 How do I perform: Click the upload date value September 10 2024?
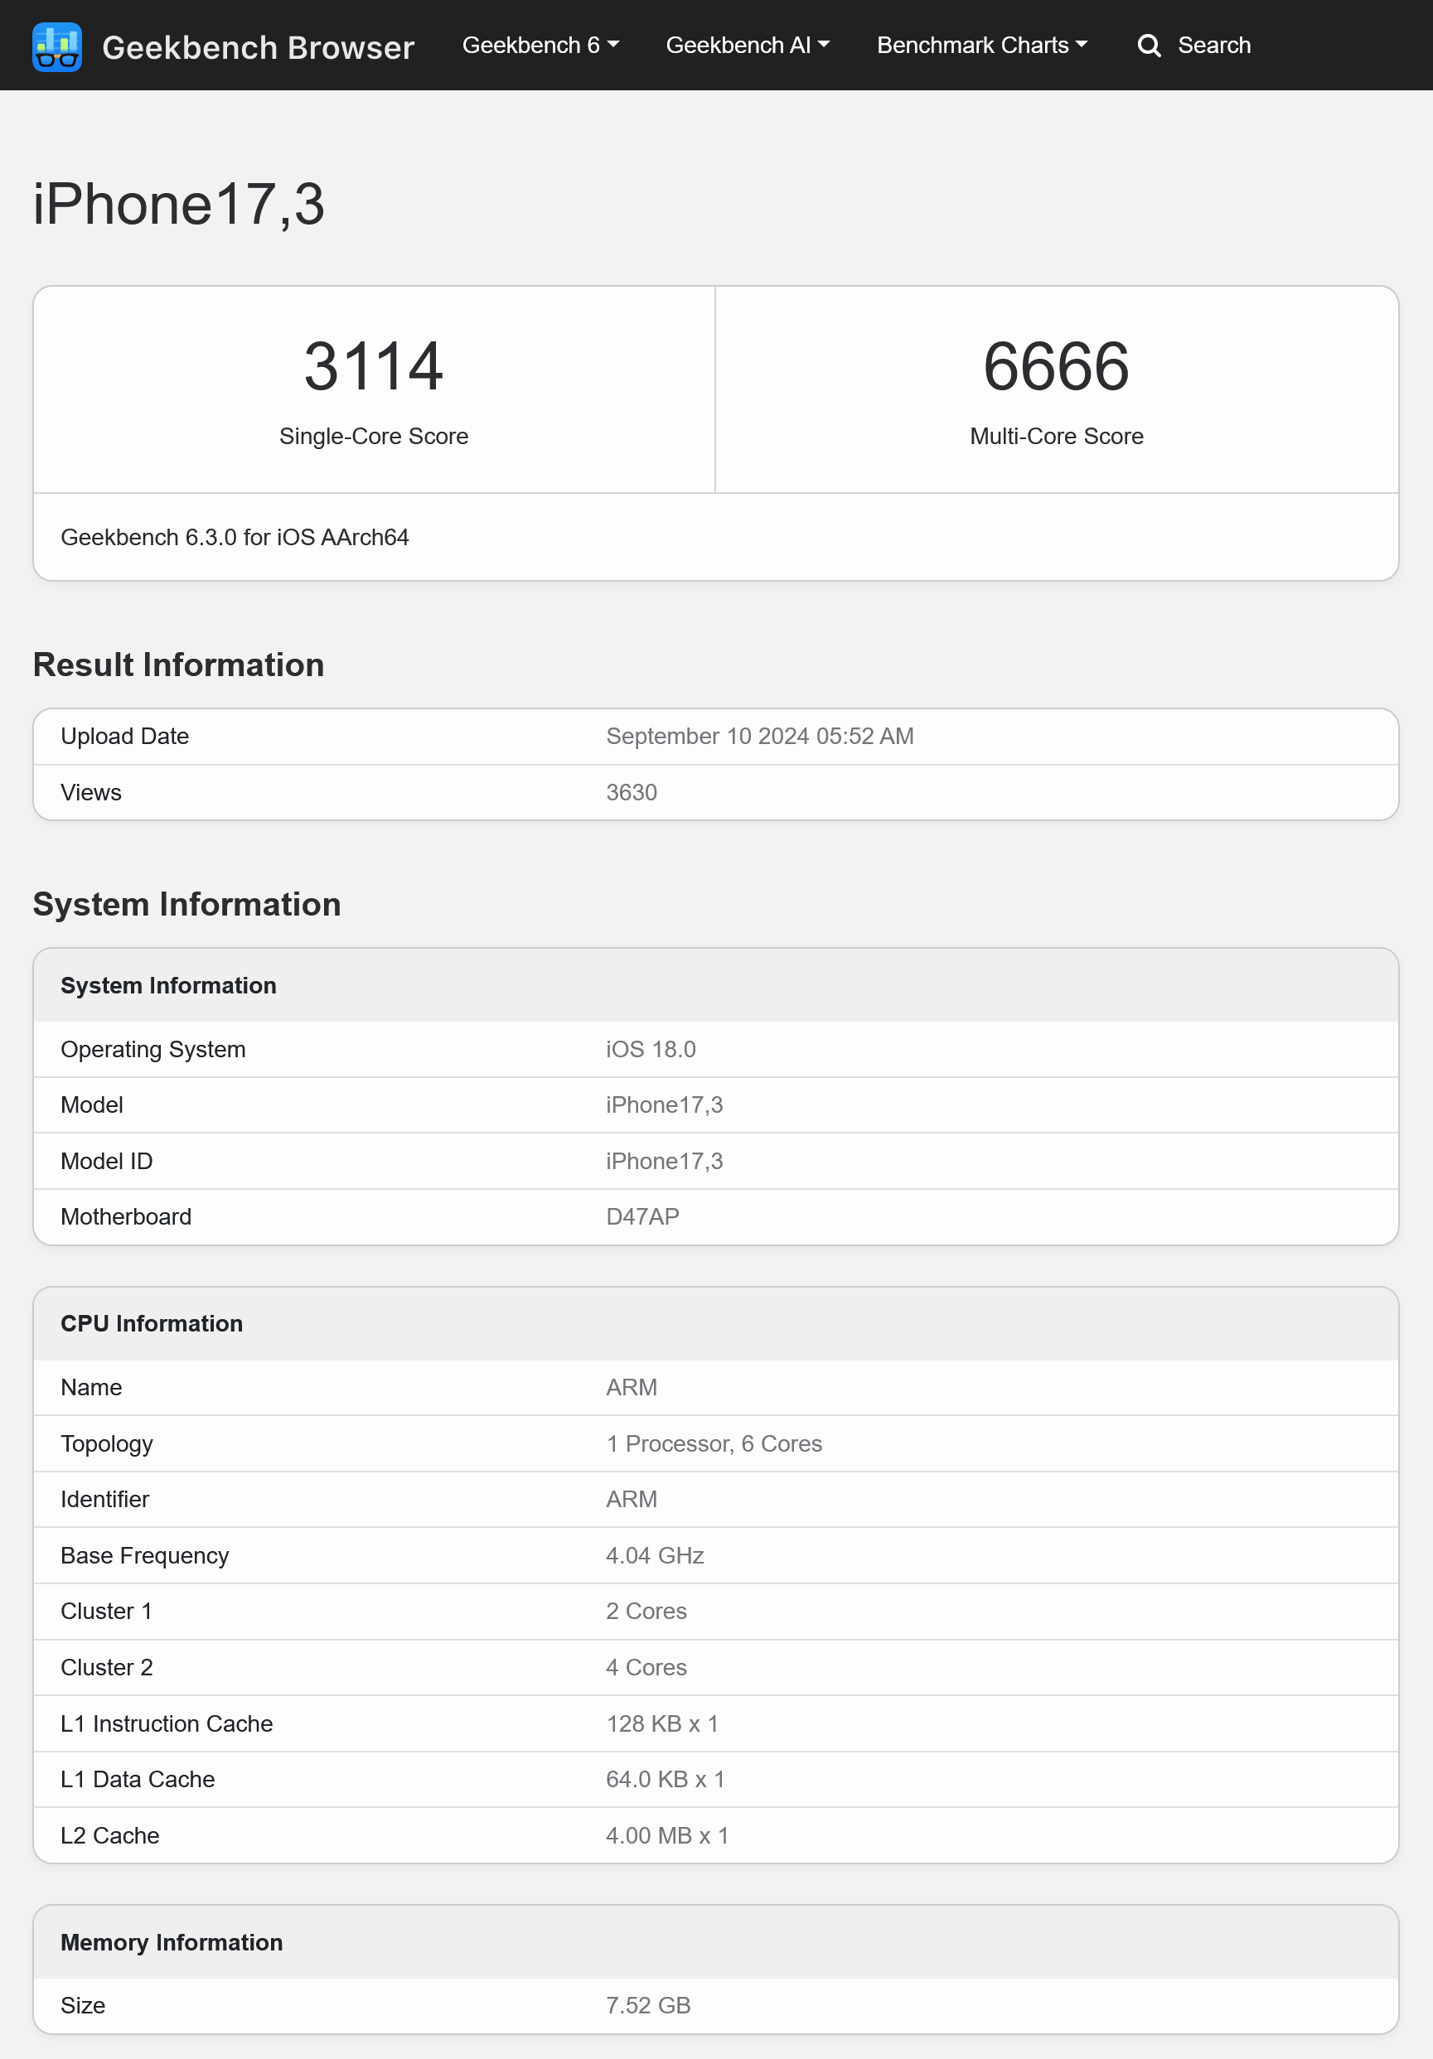pos(759,737)
